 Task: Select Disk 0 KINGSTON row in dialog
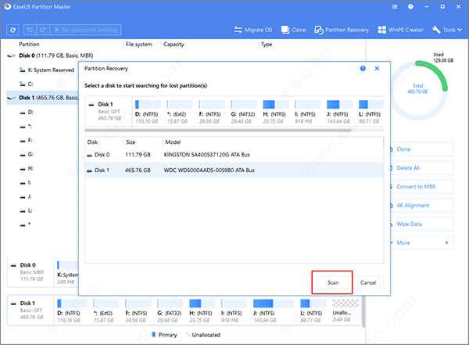click(x=234, y=155)
